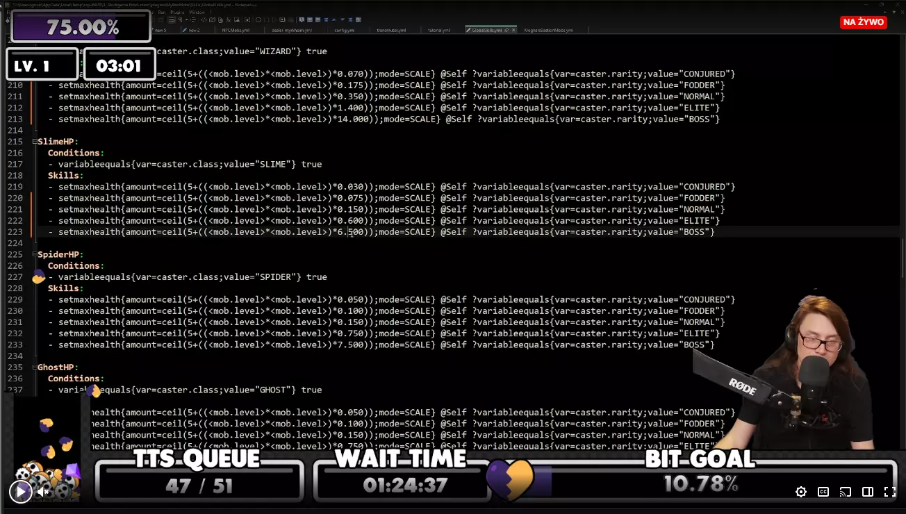Open the config.yml tab

pyautogui.click(x=345, y=31)
